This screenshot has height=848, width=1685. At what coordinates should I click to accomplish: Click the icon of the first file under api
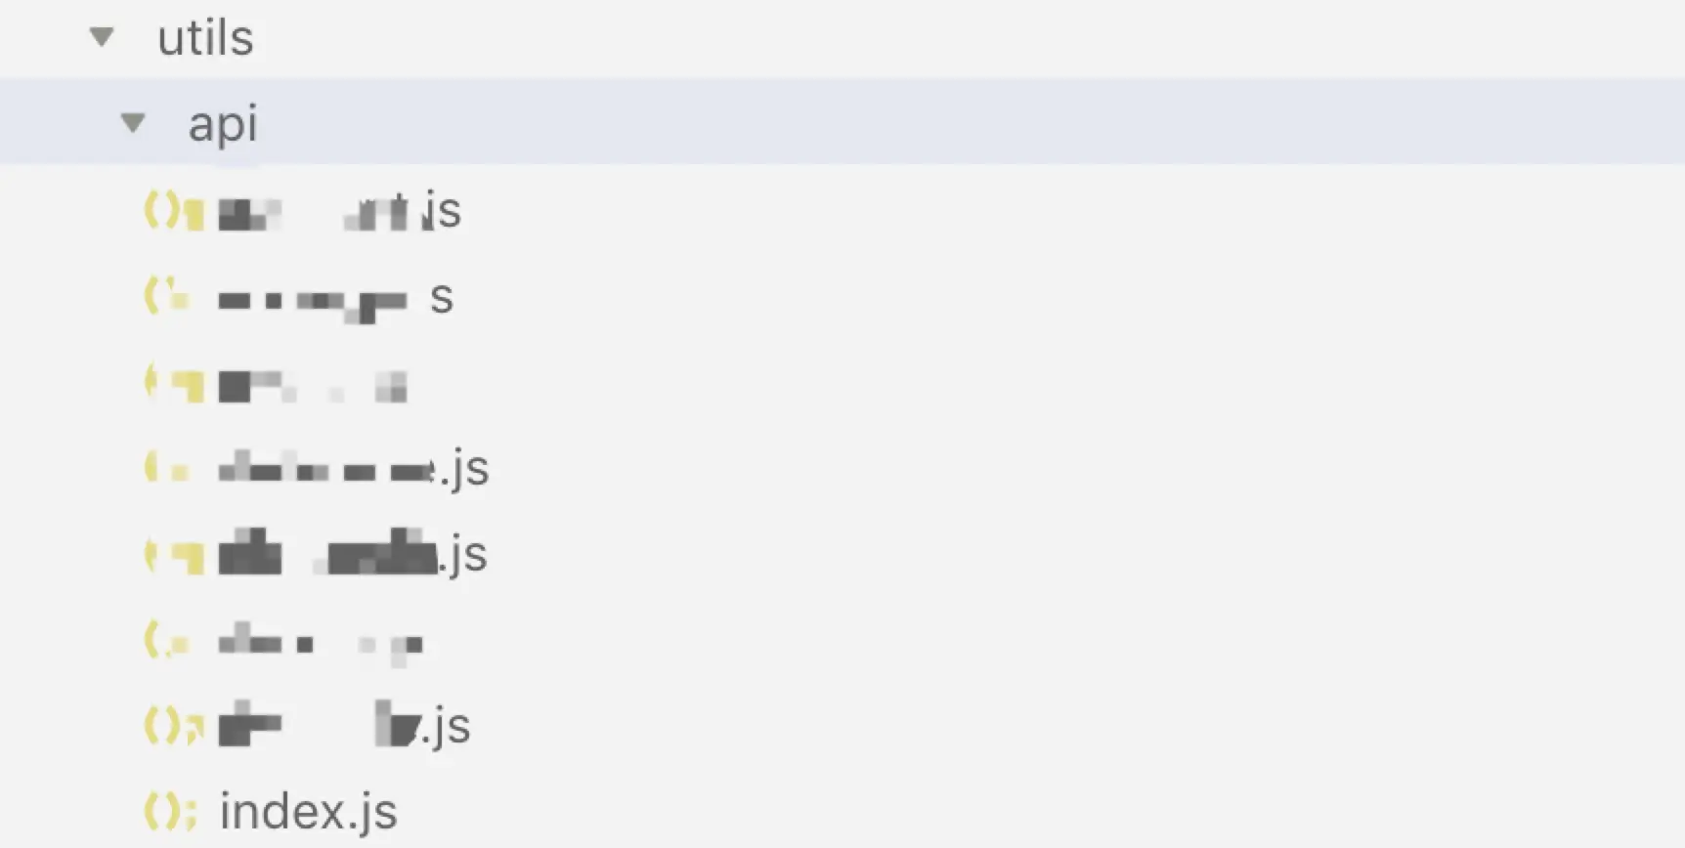(174, 211)
